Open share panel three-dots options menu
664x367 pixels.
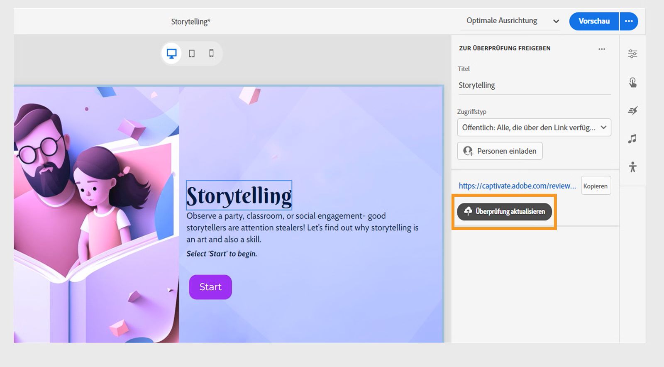(x=602, y=49)
